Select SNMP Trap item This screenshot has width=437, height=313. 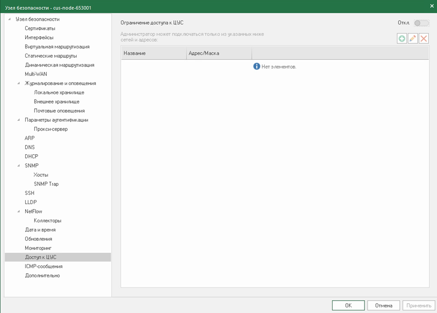coord(46,184)
